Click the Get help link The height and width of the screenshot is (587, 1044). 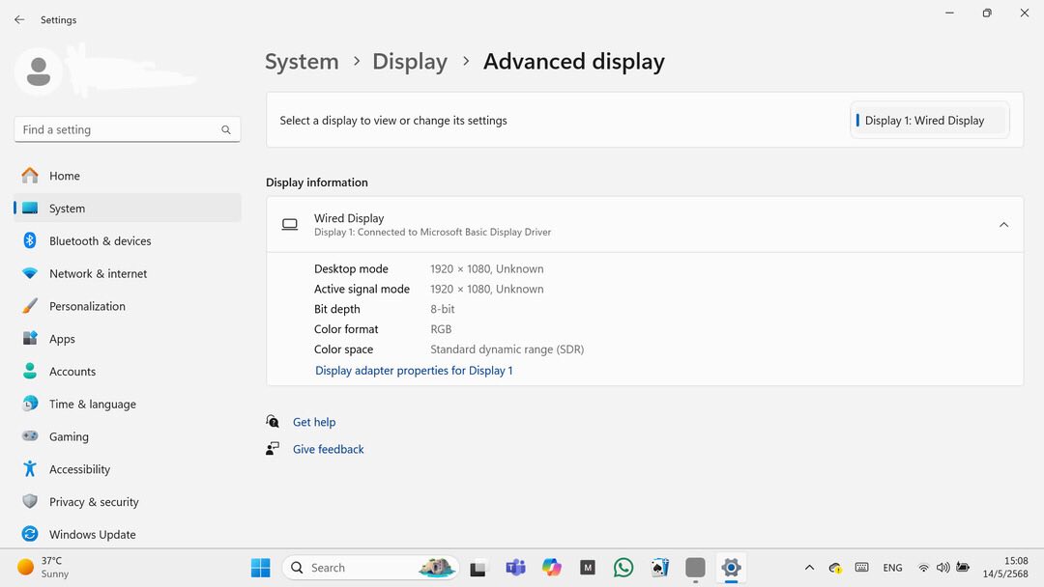click(314, 422)
